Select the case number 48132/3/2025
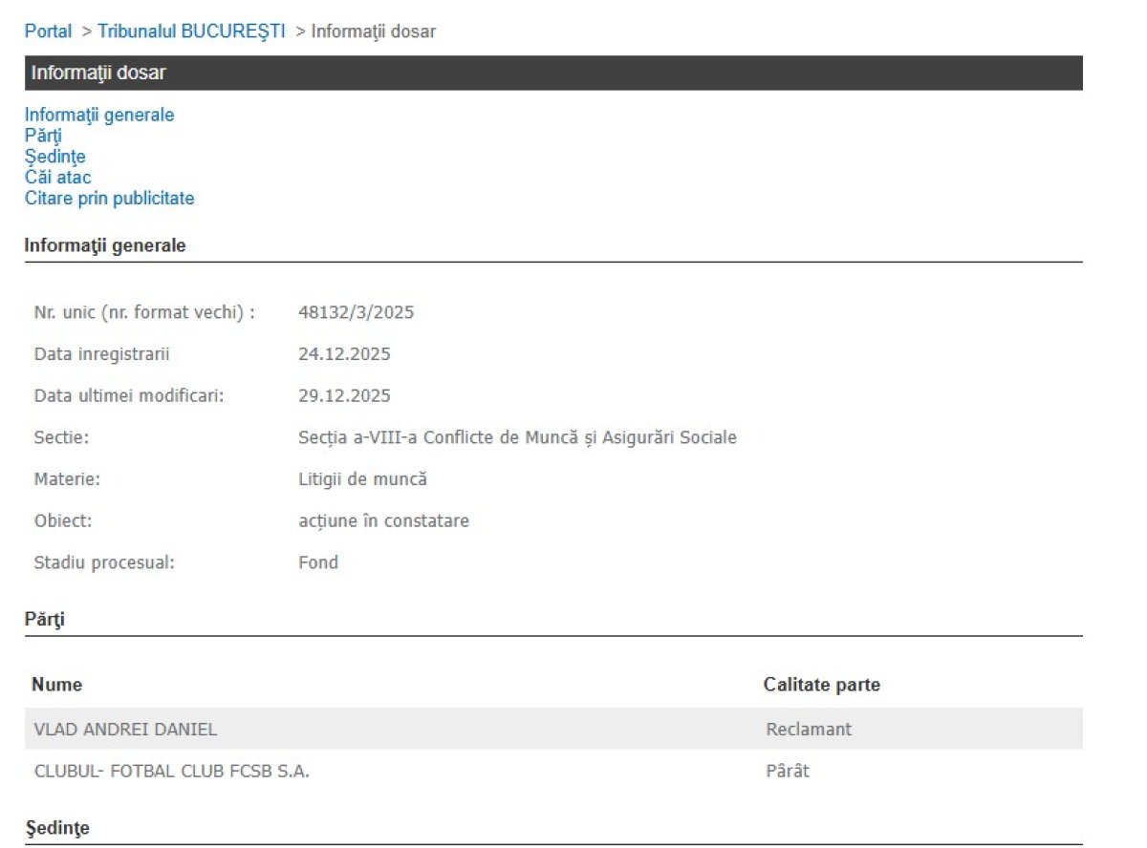Image resolution: width=1147 pixels, height=848 pixels. point(356,312)
